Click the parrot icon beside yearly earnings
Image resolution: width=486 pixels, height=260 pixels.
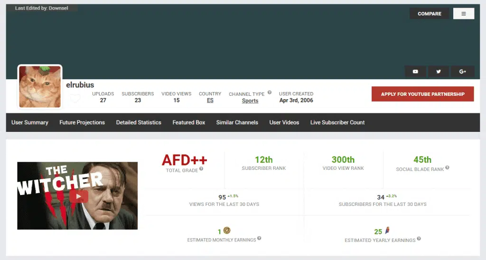pyautogui.click(x=387, y=230)
